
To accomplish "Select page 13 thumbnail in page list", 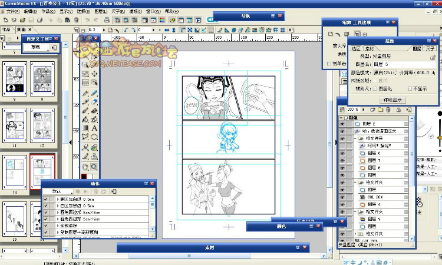I will [x=15, y=173].
